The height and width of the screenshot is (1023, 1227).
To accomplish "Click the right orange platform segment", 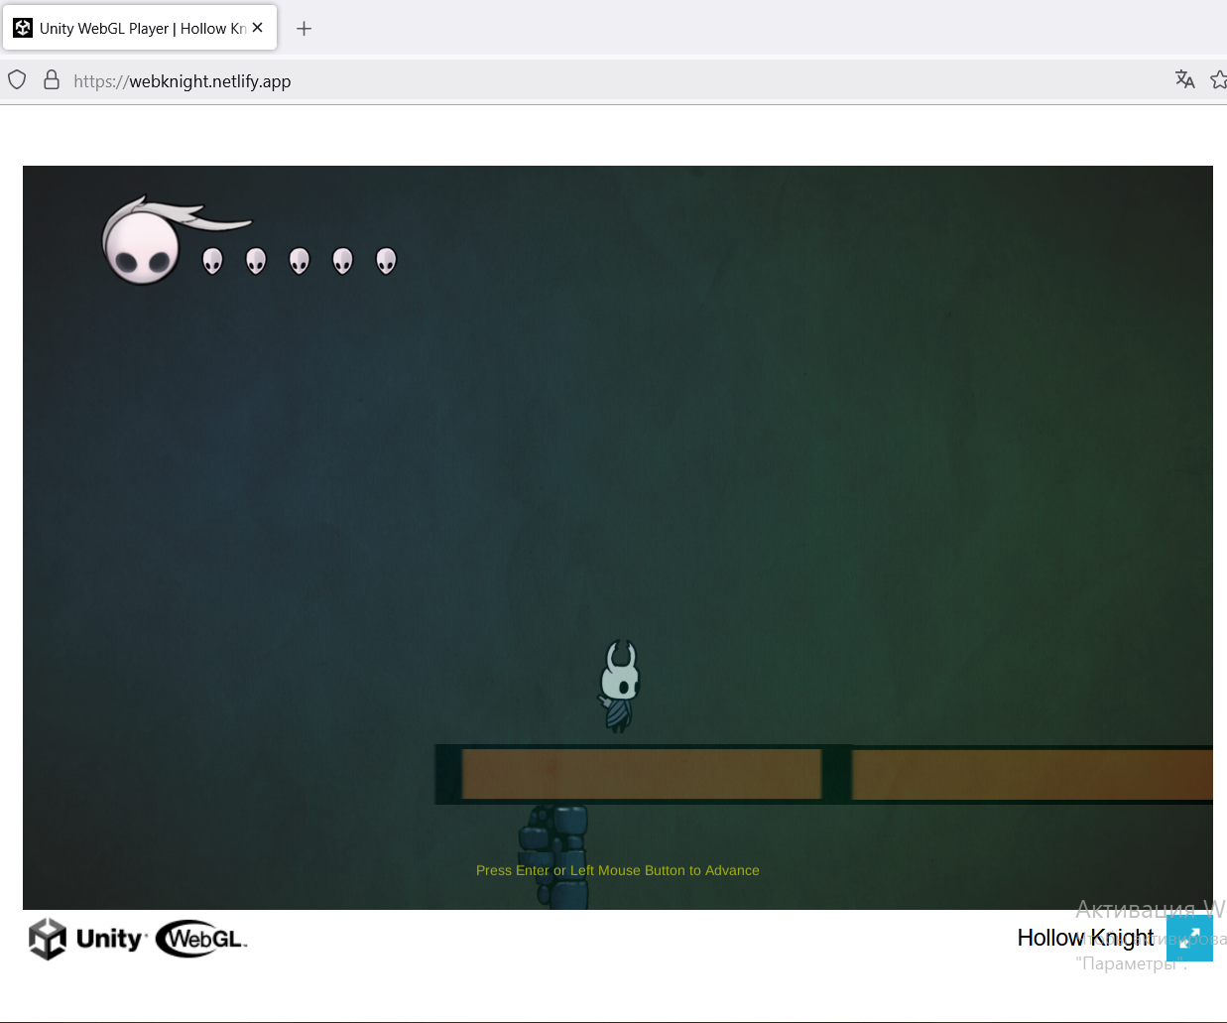I will click(x=1032, y=775).
